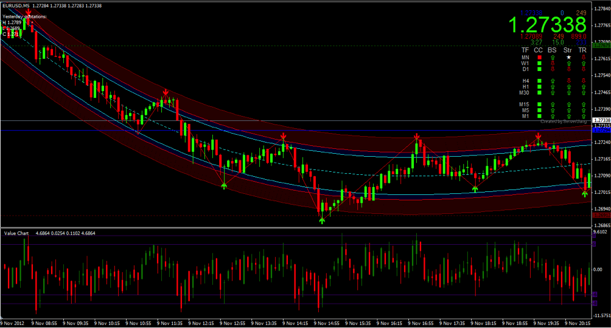The height and width of the screenshot is (328, 611).
Task: Click the Value Chart indicator label
Action: pos(16,233)
